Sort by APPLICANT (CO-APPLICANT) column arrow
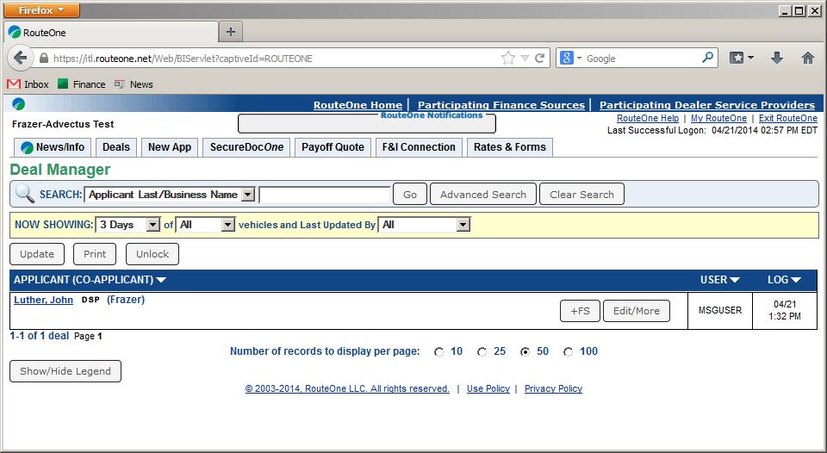This screenshot has width=827, height=453. click(161, 280)
